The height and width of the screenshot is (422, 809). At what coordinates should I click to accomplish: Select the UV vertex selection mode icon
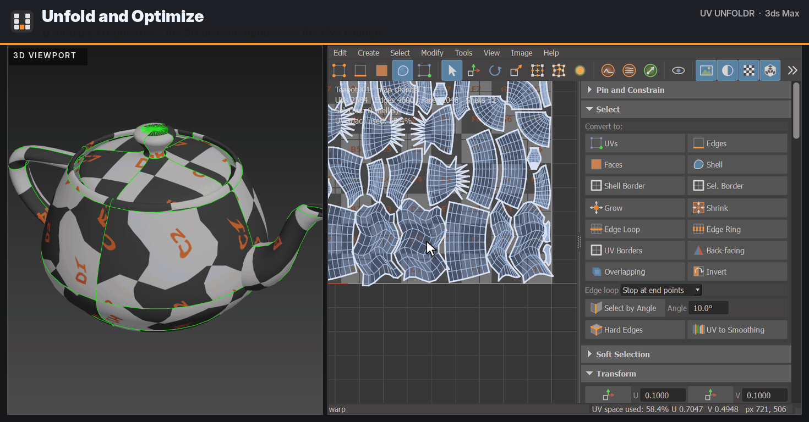339,70
